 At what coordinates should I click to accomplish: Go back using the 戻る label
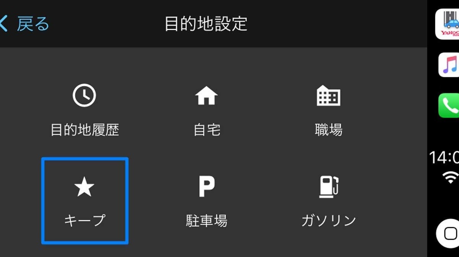click(x=33, y=24)
